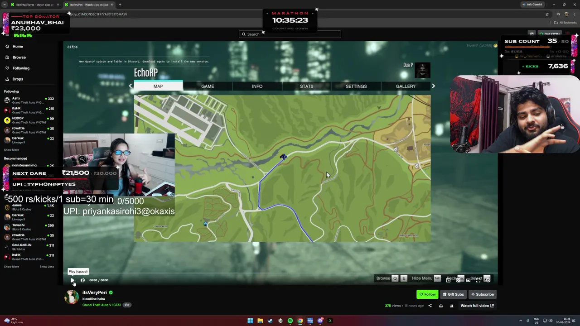The height and width of the screenshot is (326, 580).
Task: Click the Kick search field
Action: tap(290, 34)
